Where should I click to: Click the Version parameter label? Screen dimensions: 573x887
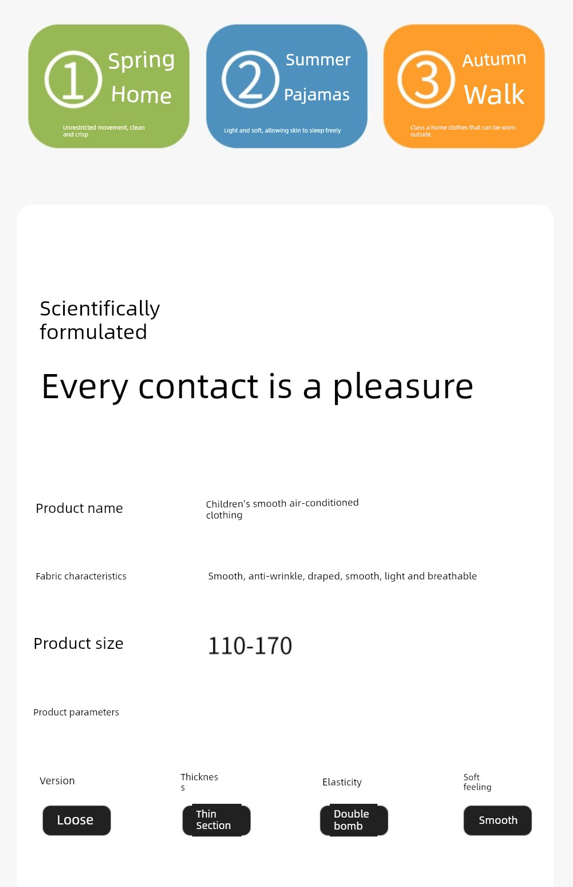[x=57, y=781]
